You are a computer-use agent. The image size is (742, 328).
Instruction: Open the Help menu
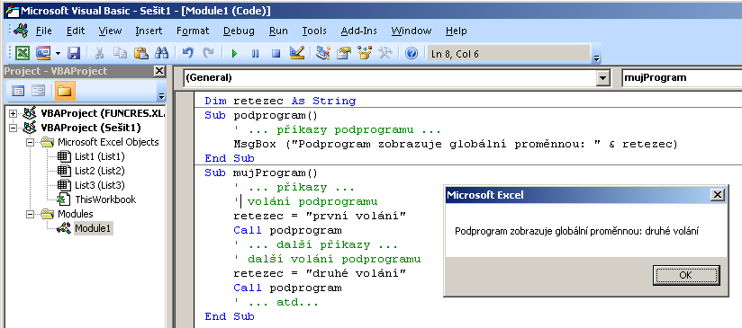click(x=457, y=31)
